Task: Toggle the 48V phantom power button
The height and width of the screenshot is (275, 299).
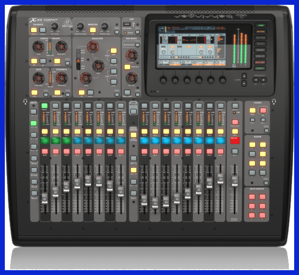Action: [34, 61]
